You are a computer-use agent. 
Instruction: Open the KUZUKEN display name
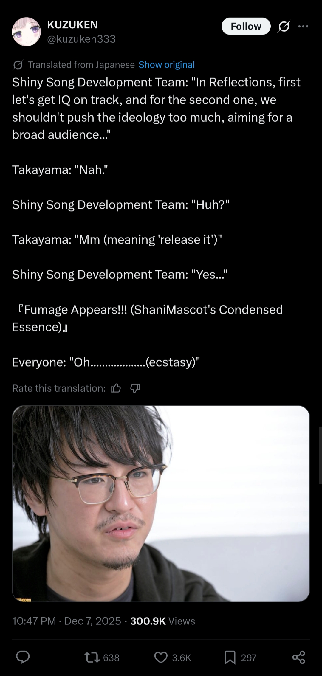[x=72, y=25]
